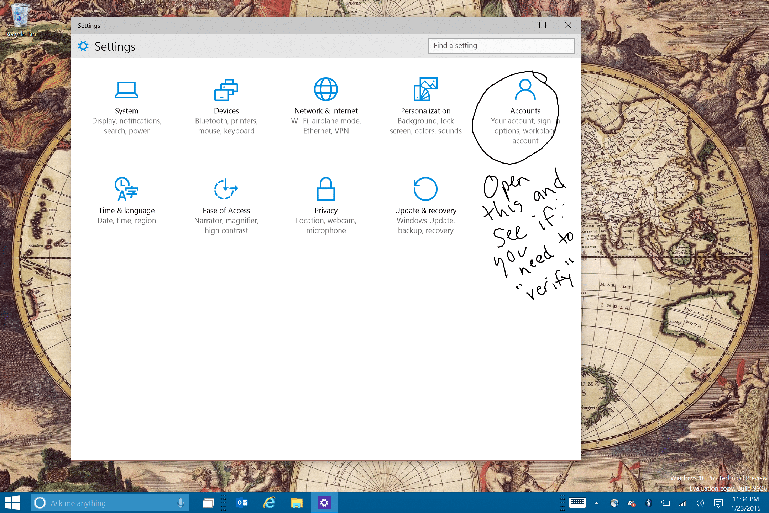This screenshot has width=769, height=513.
Task: Click 'Wi-Fi, airplane mode, Ethernet, VPN' text
Action: point(326,126)
